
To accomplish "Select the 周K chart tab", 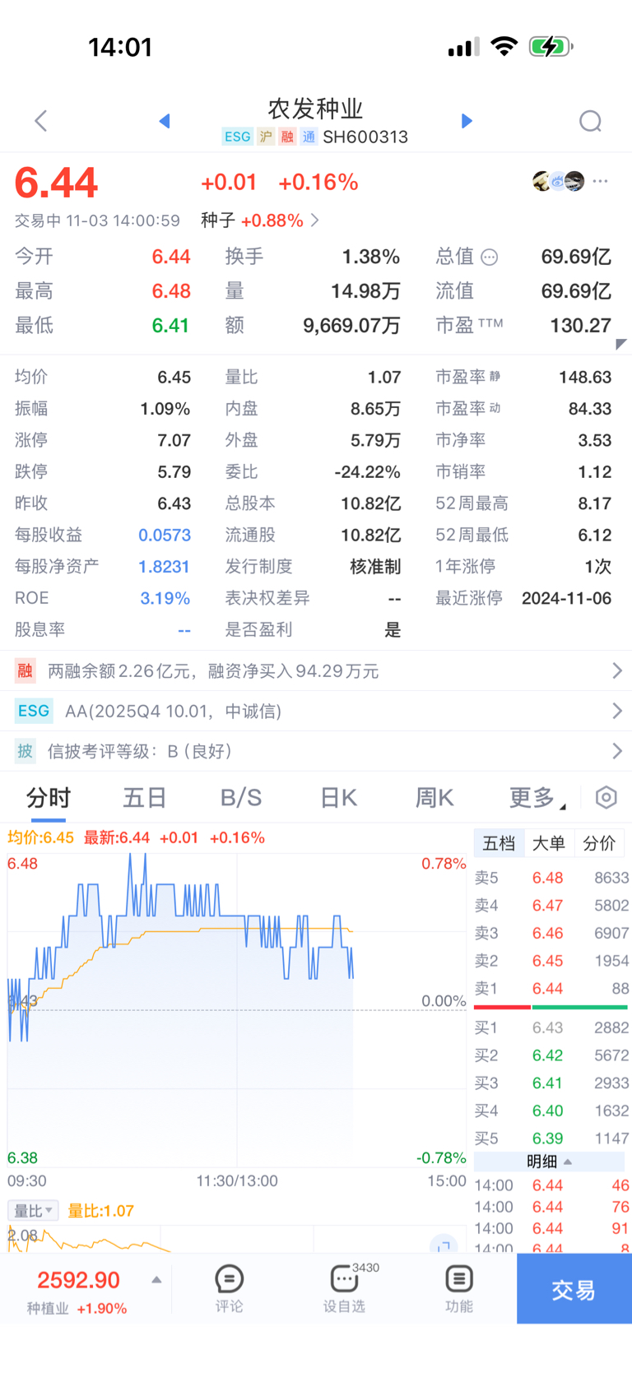I will coord(434,797).
